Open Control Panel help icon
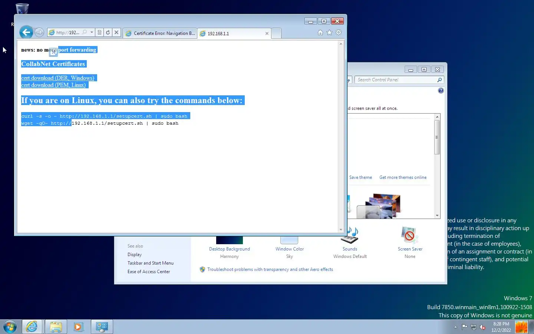 [441, 91]
